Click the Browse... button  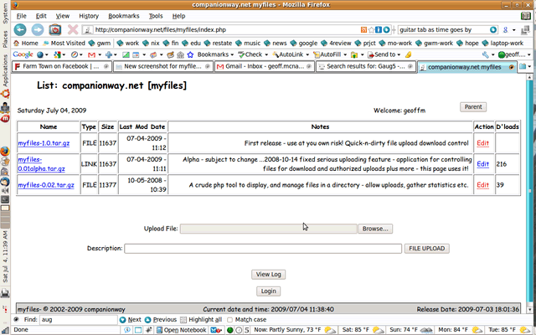point(375,229)
